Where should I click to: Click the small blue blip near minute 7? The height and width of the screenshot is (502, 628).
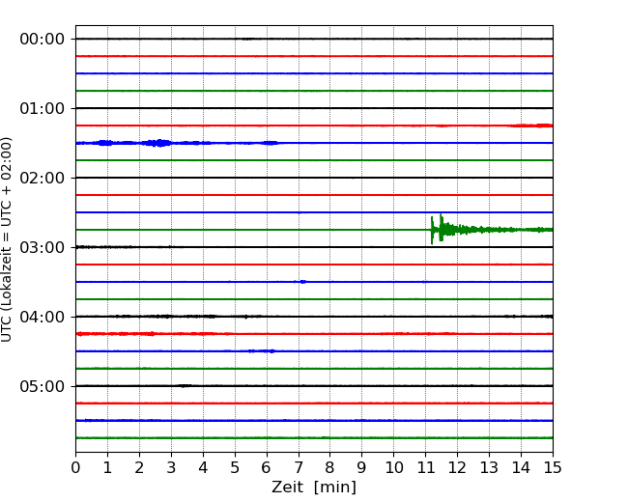click(301, 282)
